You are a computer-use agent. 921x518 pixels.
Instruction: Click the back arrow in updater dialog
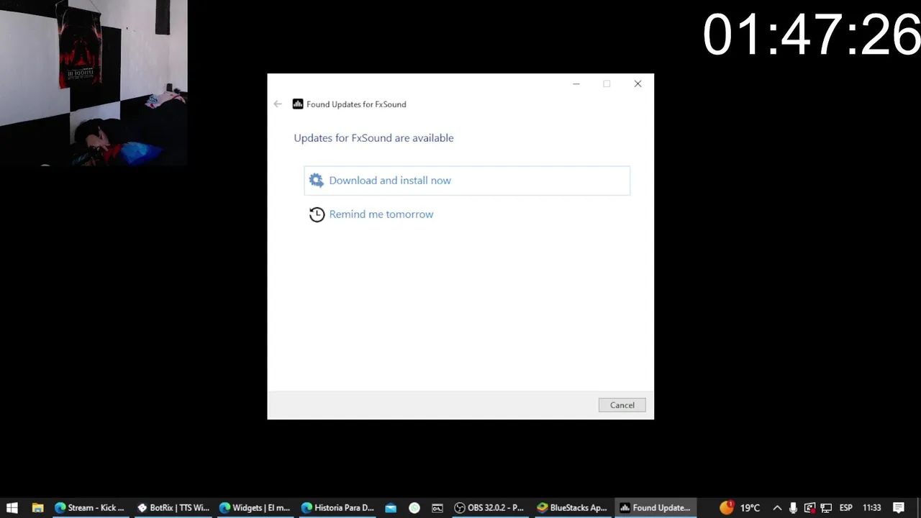pyautogui.click(x=278, y=104)
